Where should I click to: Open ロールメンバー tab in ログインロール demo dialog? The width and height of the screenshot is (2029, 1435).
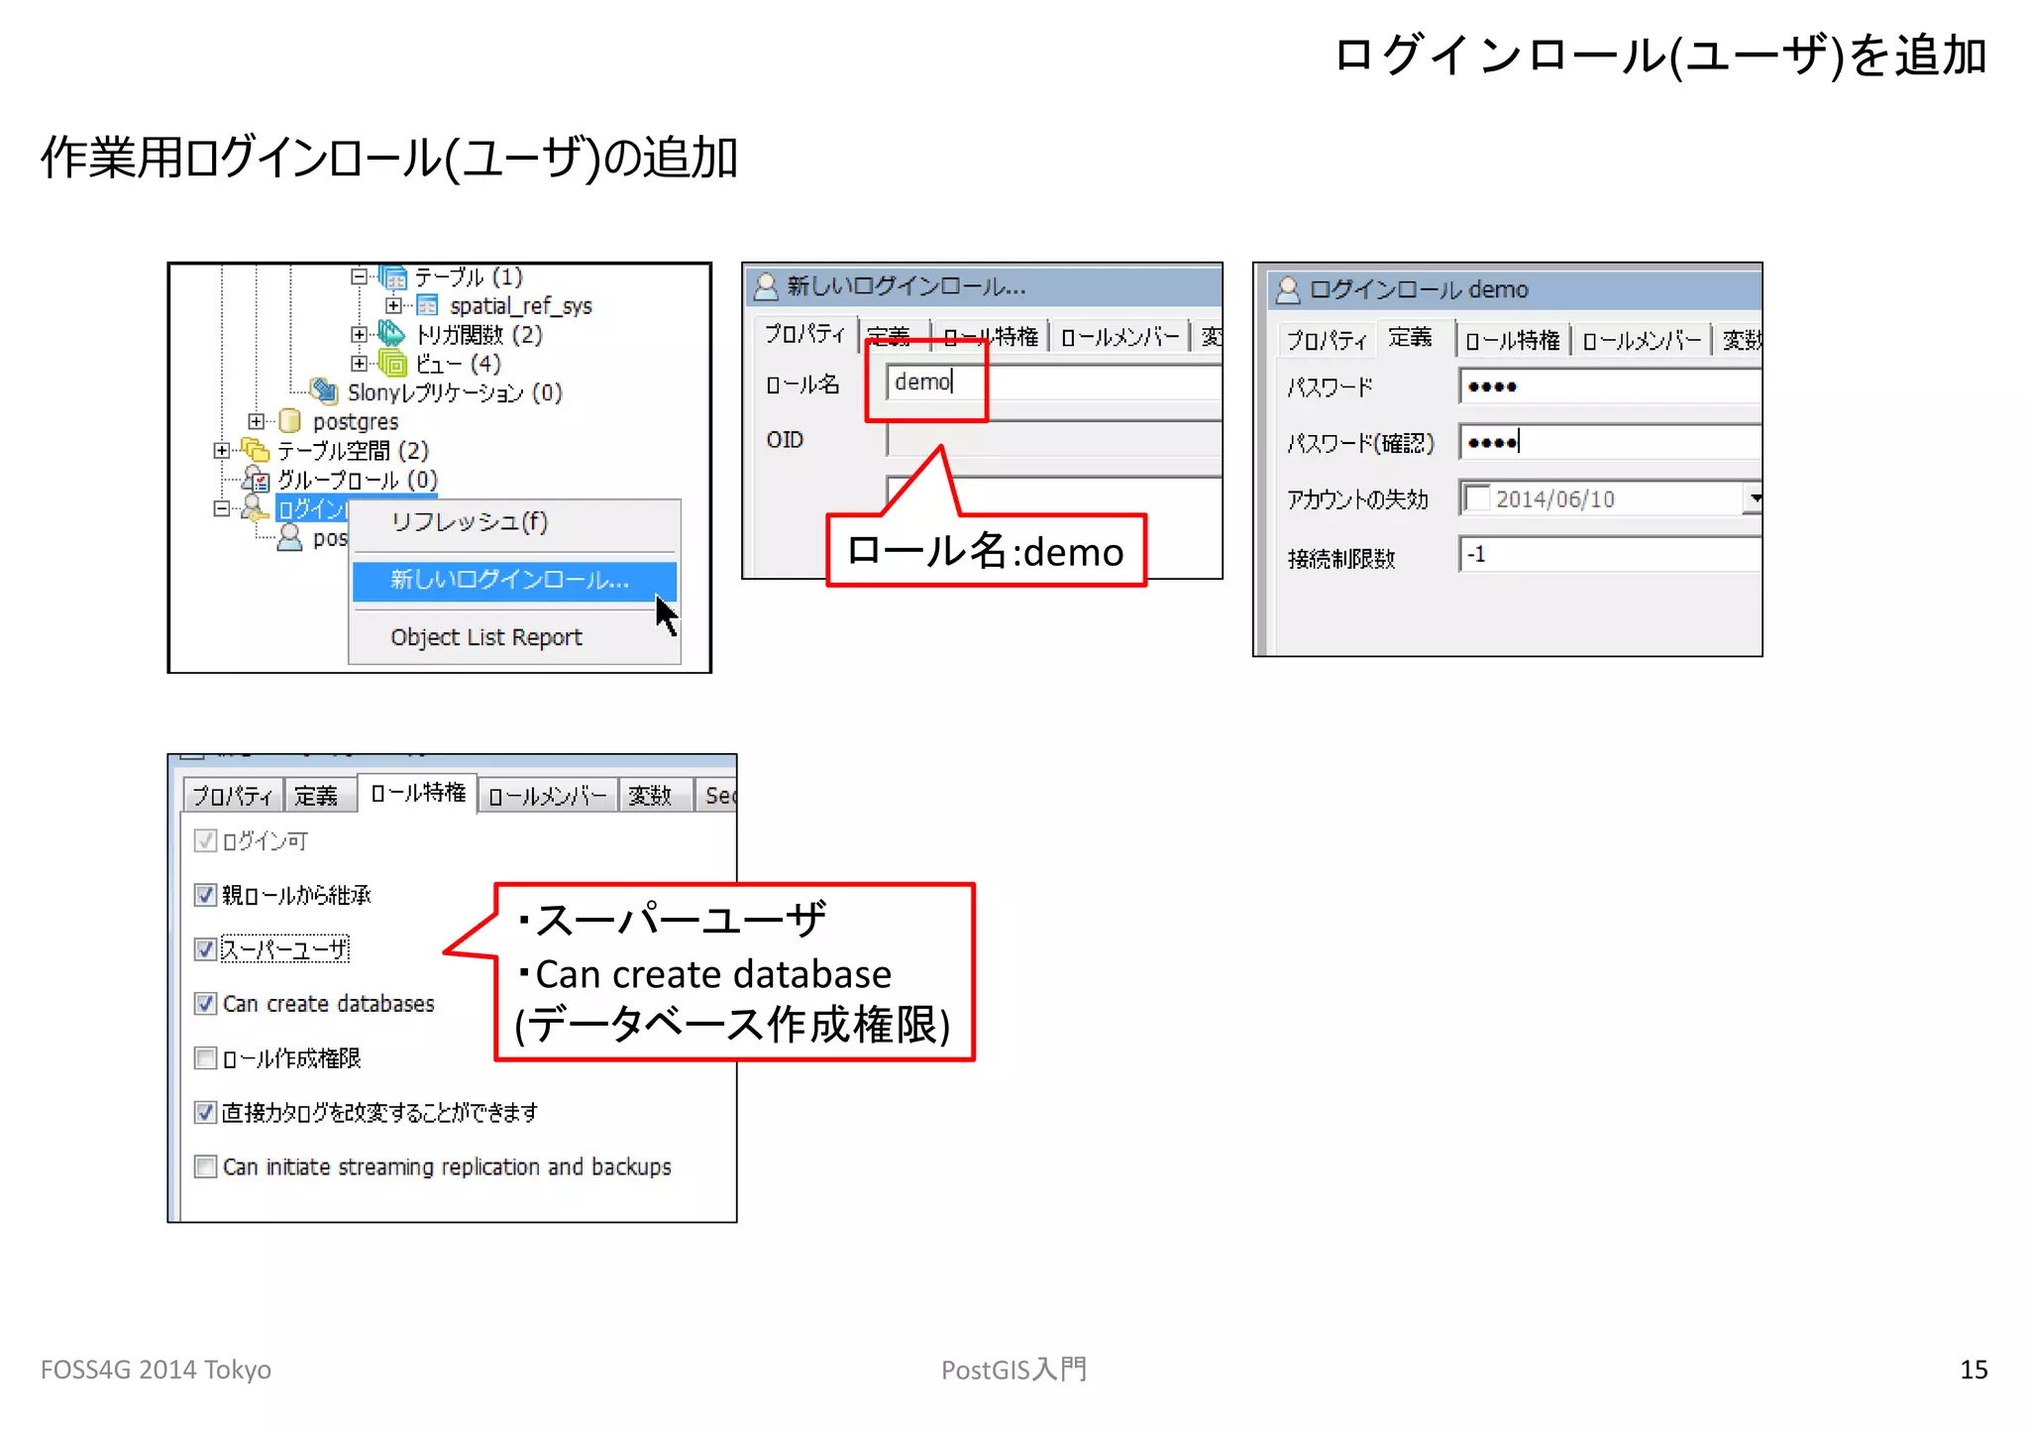point(1642,340)
